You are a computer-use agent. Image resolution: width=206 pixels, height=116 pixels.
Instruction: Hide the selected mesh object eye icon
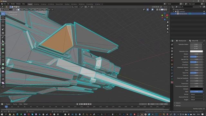point(204,14)
